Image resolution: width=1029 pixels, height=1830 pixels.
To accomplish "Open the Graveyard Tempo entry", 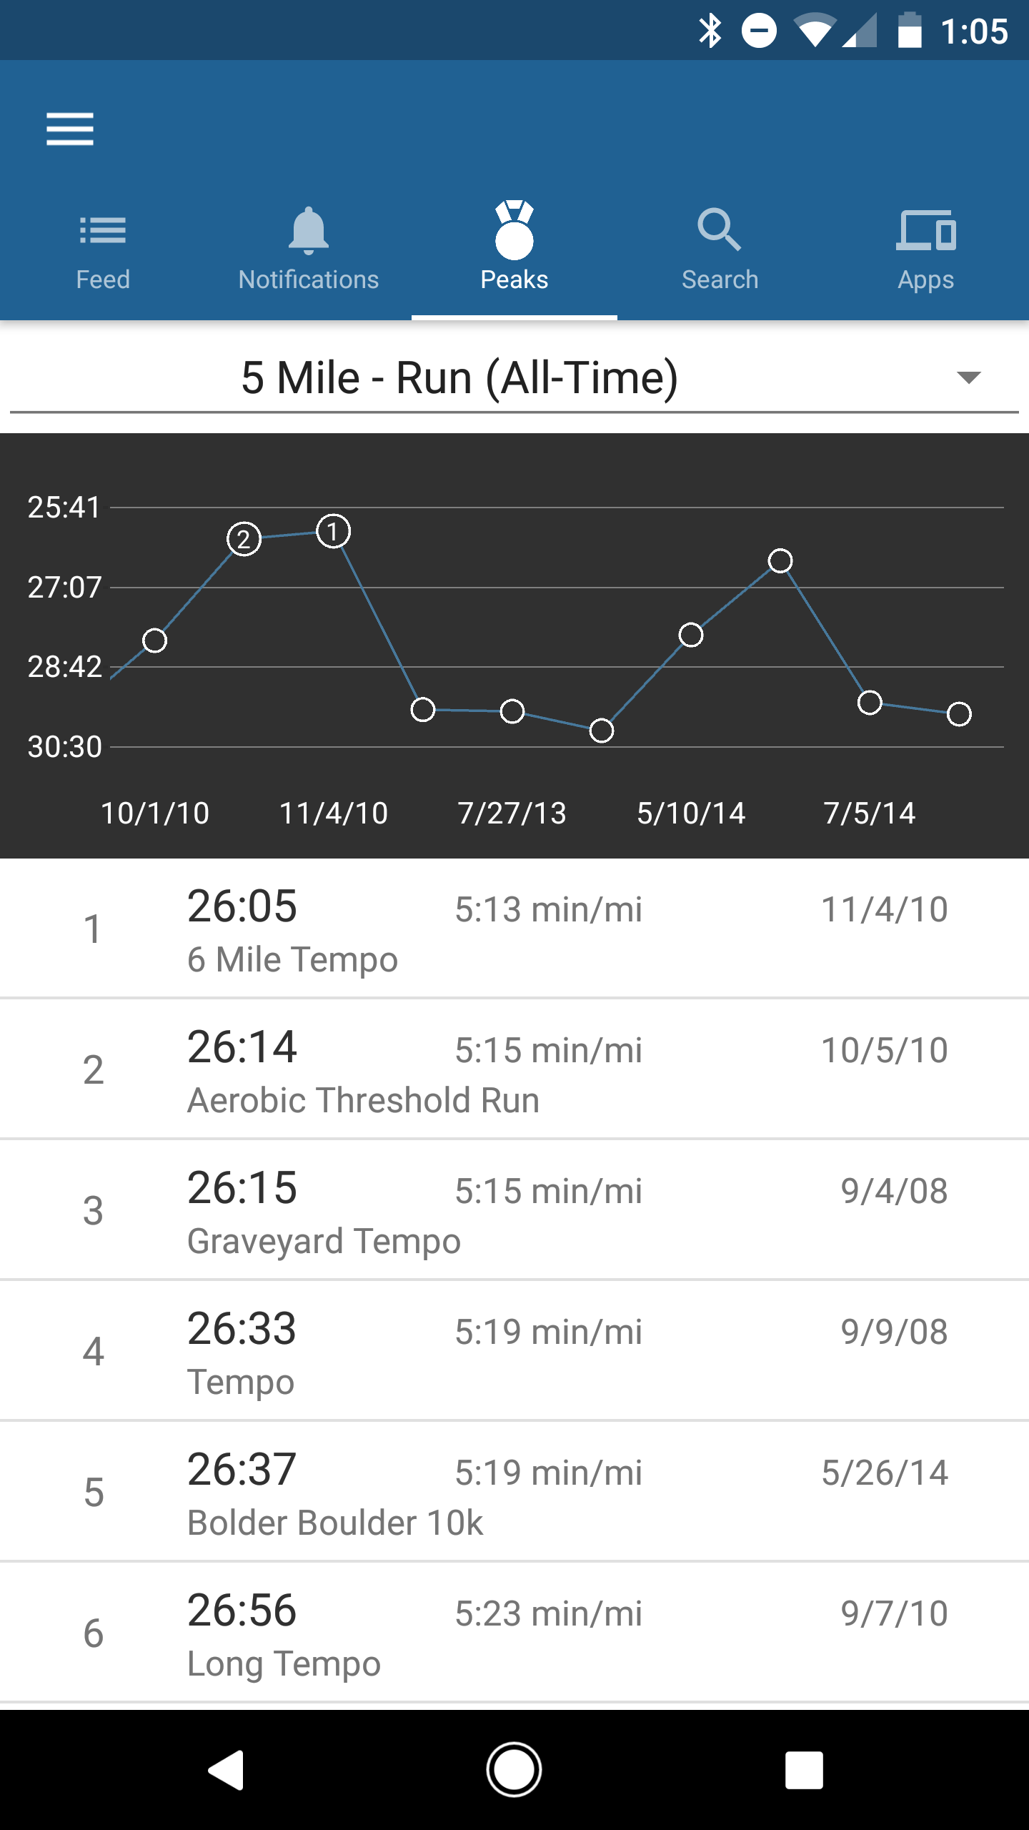I will pos(514,1211).
